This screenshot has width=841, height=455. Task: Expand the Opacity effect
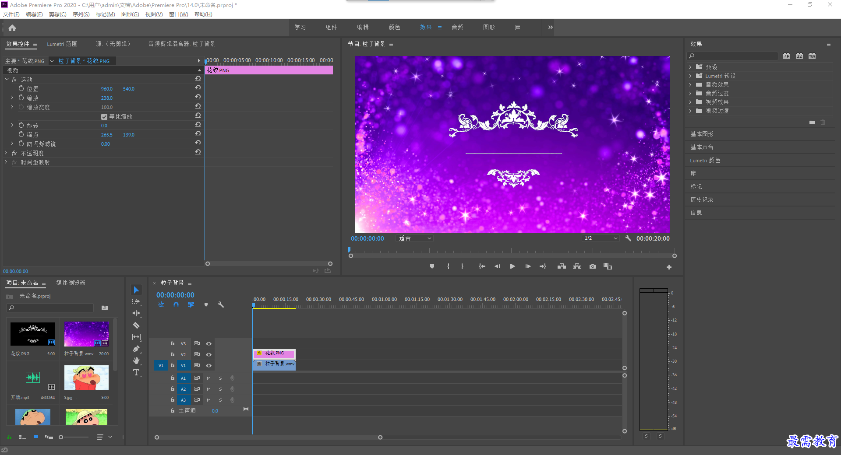pos(6,153)
